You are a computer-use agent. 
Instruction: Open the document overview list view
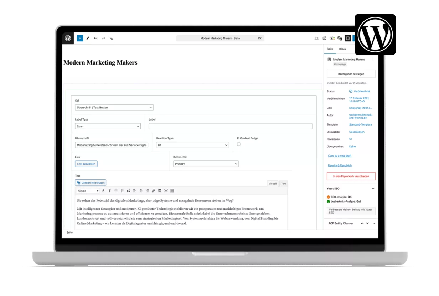tap(111, 38)
